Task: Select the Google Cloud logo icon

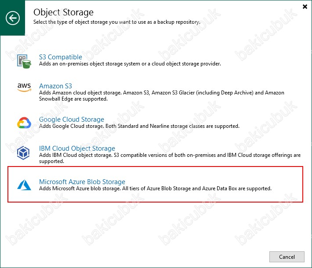Action: 24,123
